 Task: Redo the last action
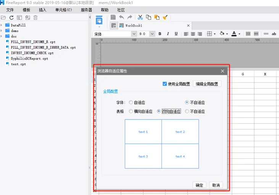(129, 17)
